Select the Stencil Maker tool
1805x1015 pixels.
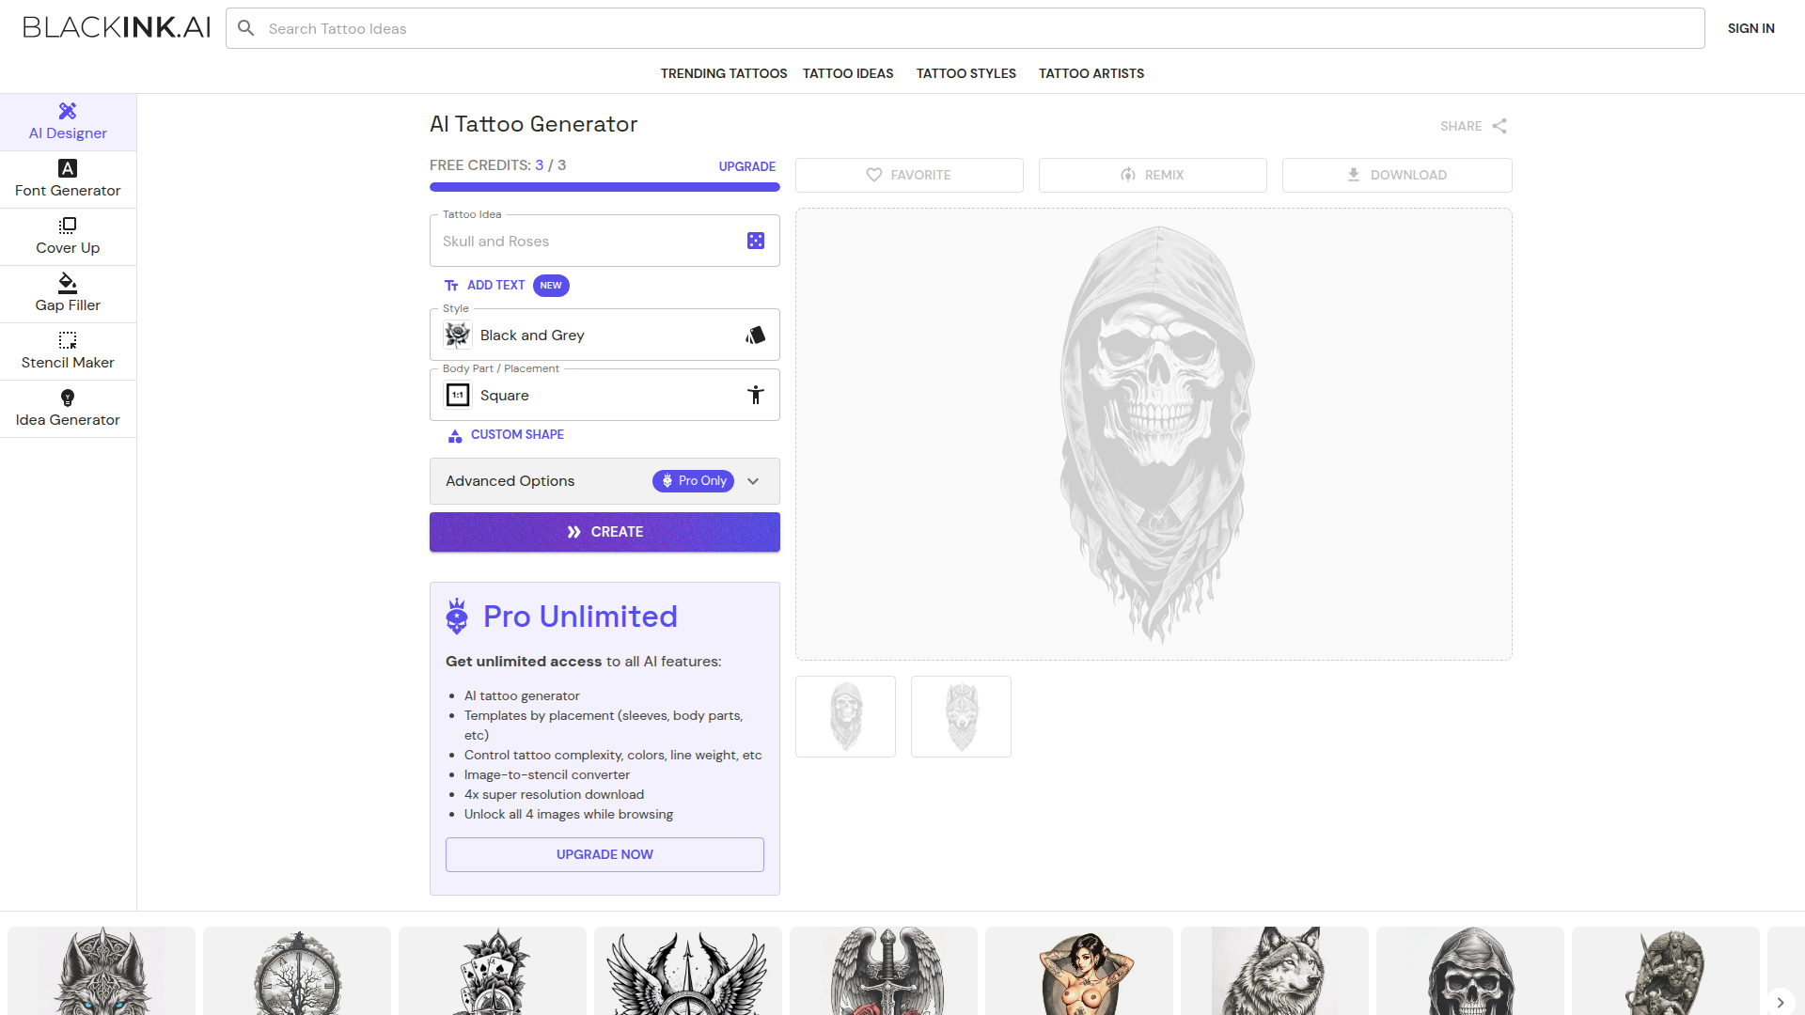[67, 351]
